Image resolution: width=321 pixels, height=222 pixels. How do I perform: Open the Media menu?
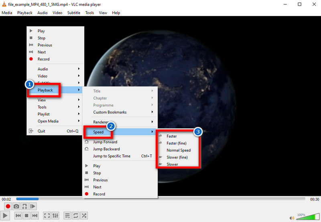coord(7,13)
